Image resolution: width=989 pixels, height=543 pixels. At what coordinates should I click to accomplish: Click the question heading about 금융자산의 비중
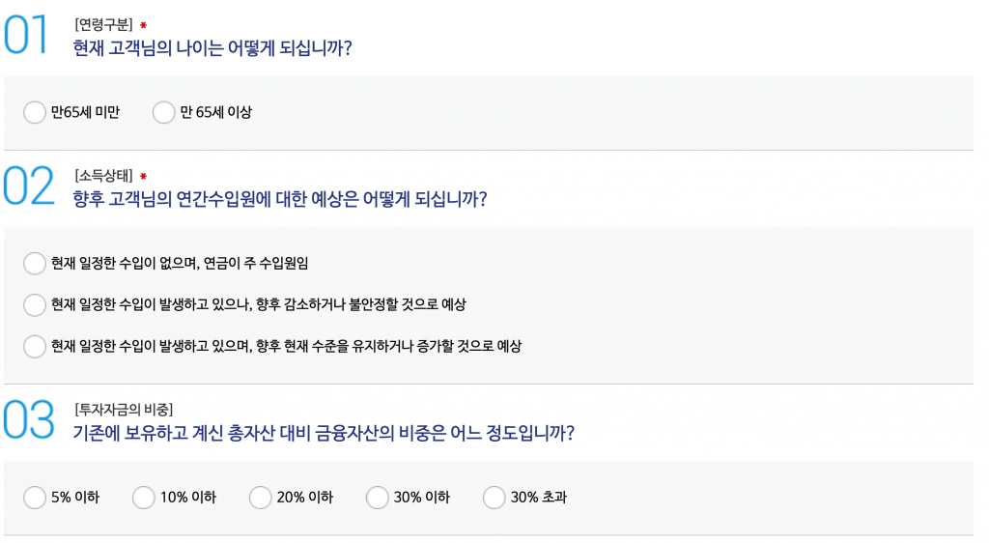pyautogui.click(x=324, y=433)
